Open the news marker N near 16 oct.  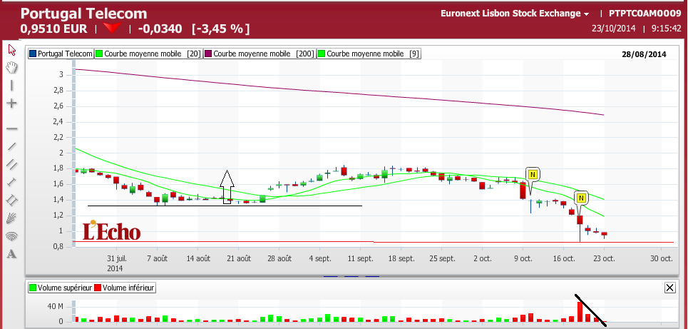581,198
